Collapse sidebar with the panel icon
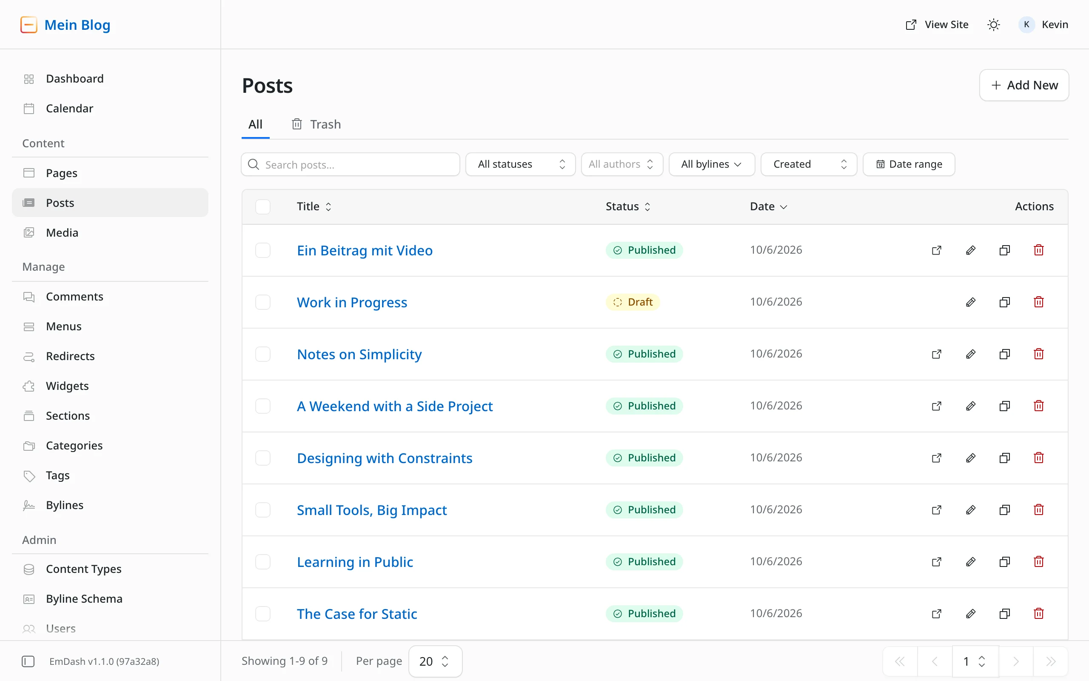Screen dimensions: 1089x681 coord(28,661)
